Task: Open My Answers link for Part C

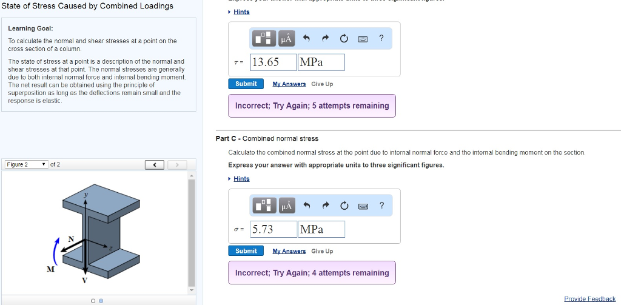Action: pos(289,251)
